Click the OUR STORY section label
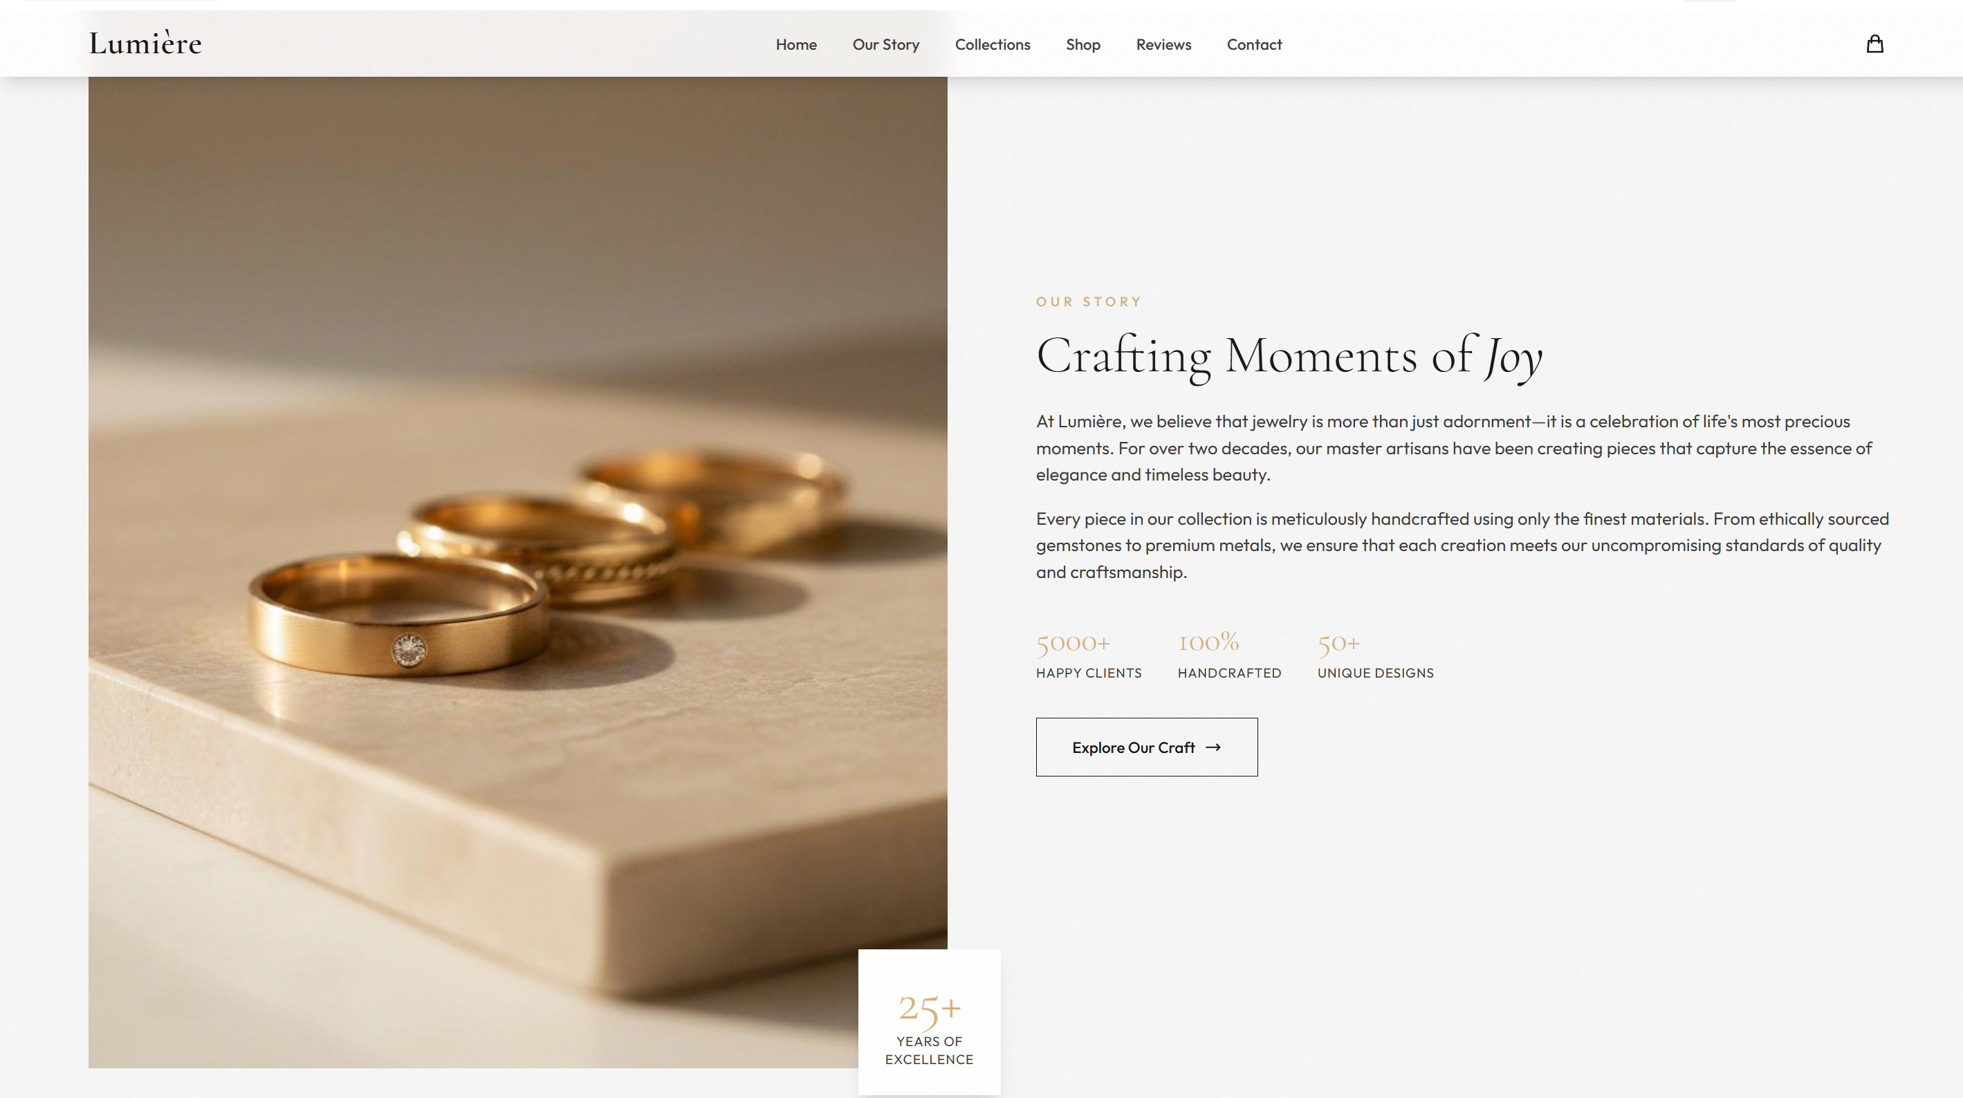The image size is (1963, 1098). pos(1088,301)
